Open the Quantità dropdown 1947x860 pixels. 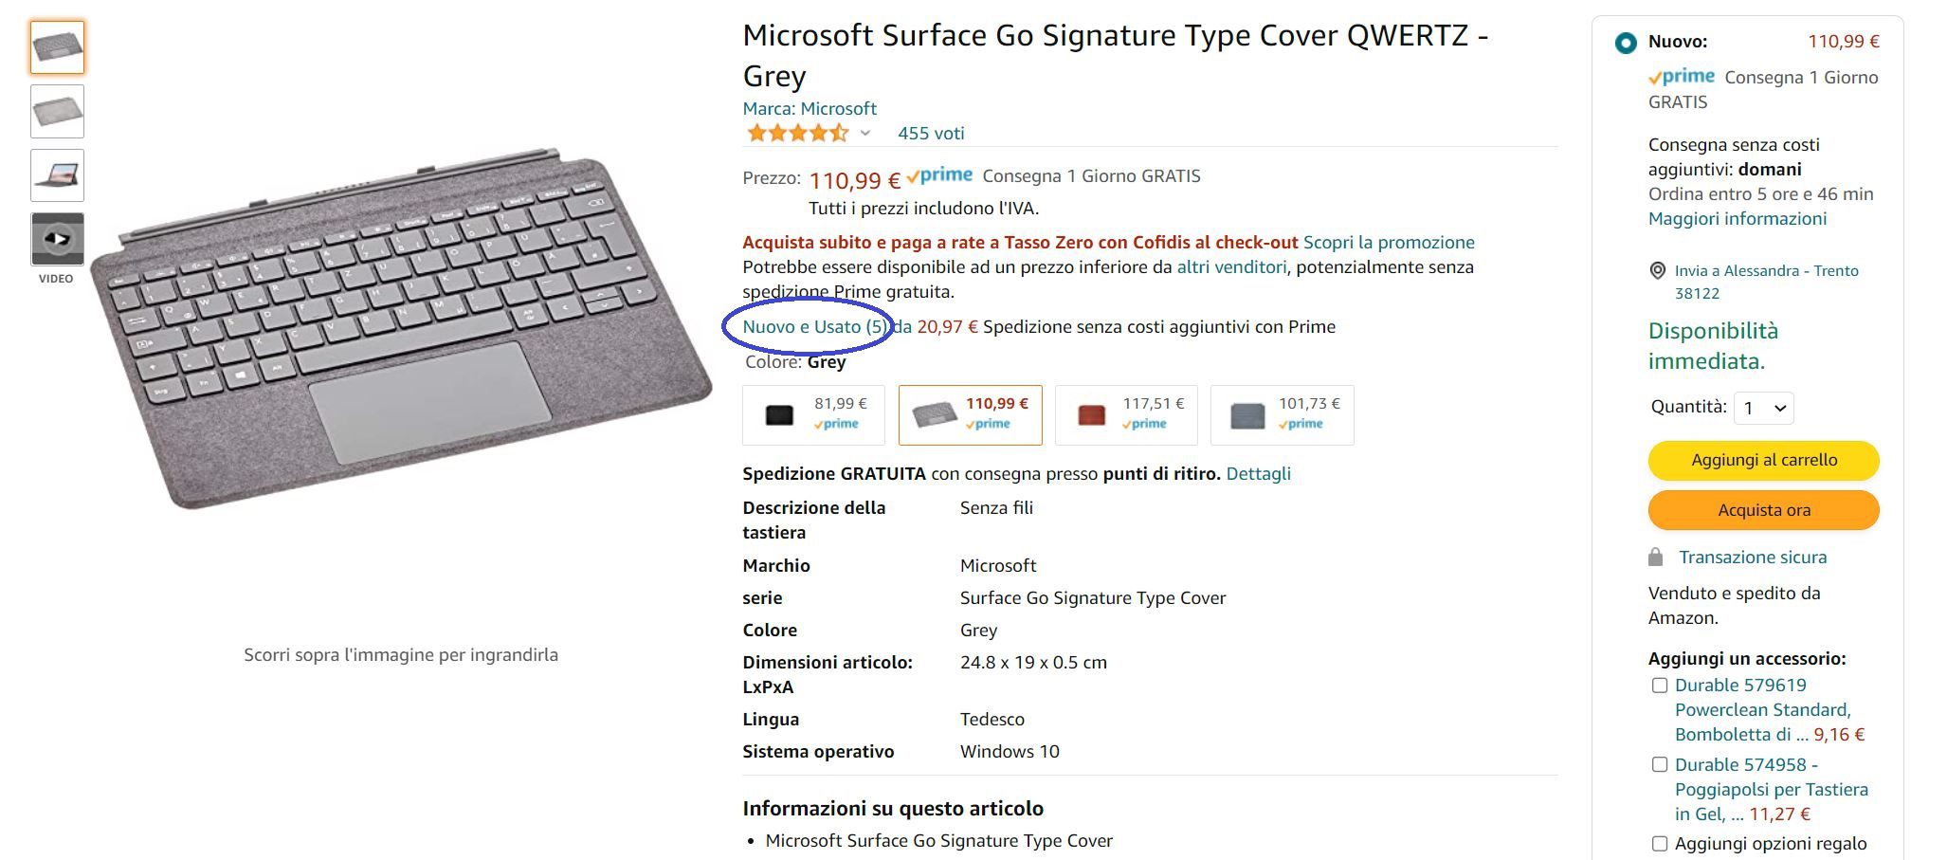(1762, 408)
